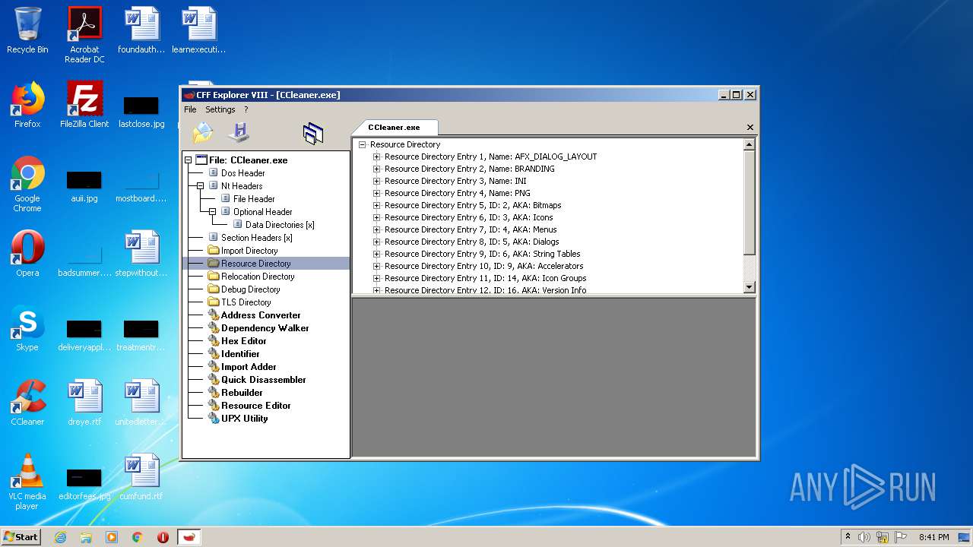Open Firefox desktop icon
The height and width of the screenshot is (547, 973).
[x=27, y=105]
